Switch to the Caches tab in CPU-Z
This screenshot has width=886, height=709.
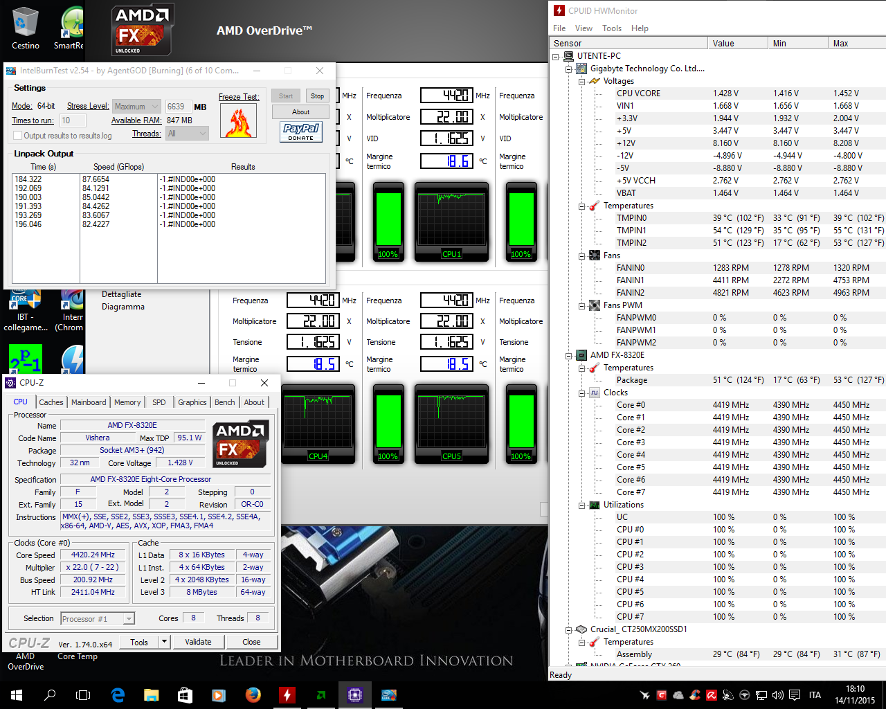click(51, 402)
